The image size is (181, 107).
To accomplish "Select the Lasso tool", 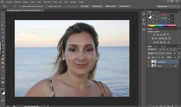I will point(3,22).
